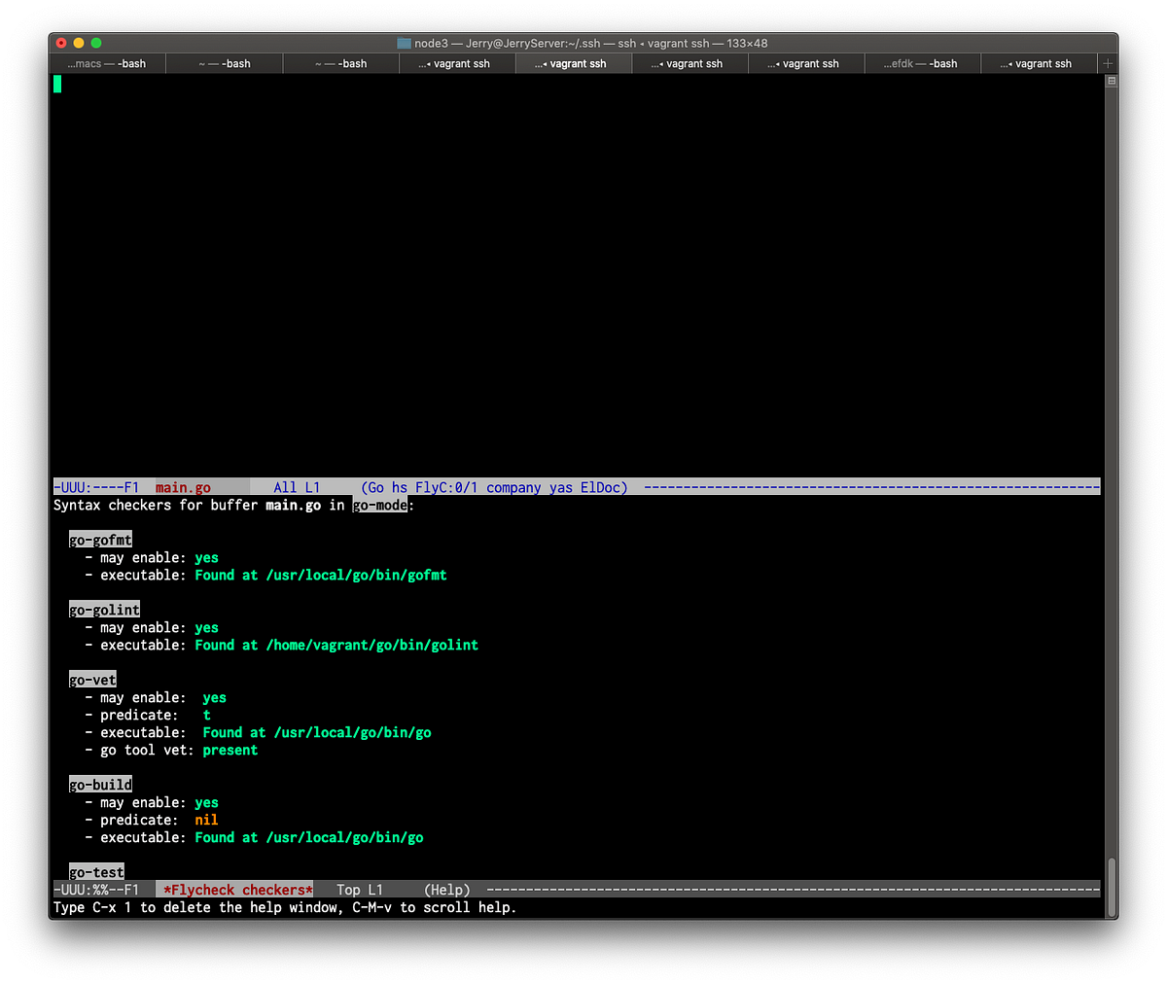Image resolution: width=1167 pixels, height=984 pixels.
Task: Switch to the rightmost vagrant ssh tab
Action: point(1038,62)
